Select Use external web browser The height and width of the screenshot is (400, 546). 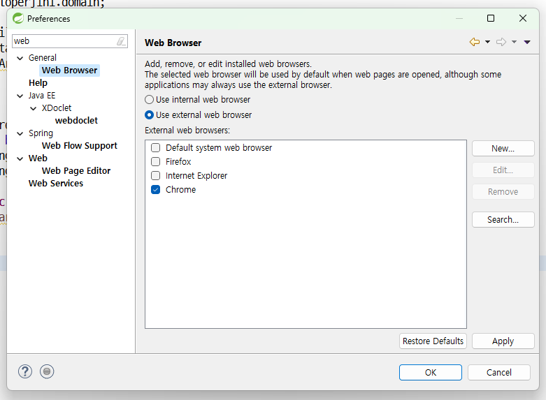click(149, 114)
